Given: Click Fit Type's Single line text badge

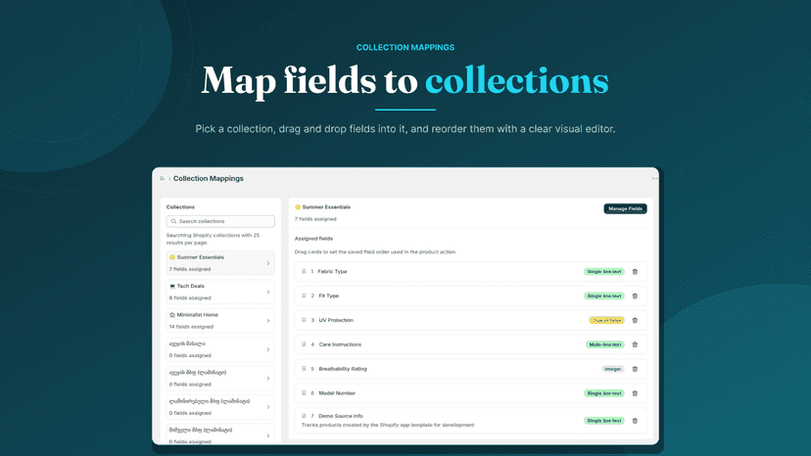Looking at the screenshot, I should [x=604, y=296].
